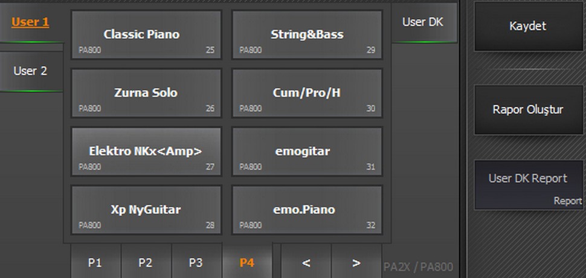The width and height of the screenshot is (586, 278).
Task: Select the Elektro NKx<Amp> sound
Action: pyautogui.click(x=146, y=151)
